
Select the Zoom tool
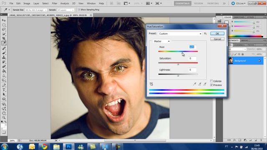point(4,117)
